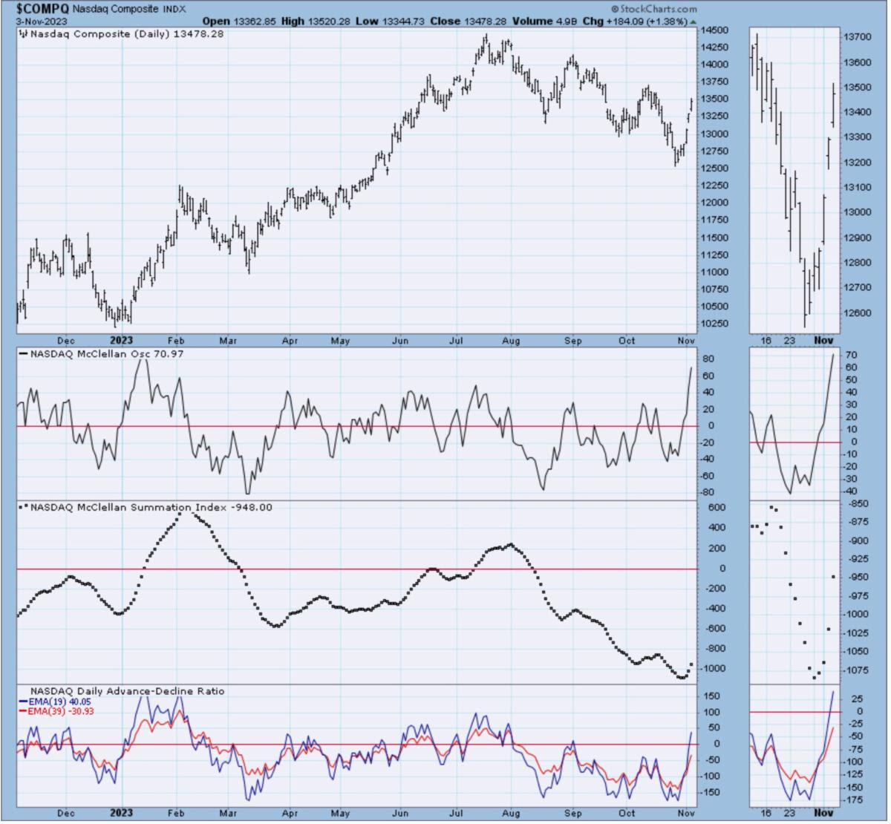Click the 13750 price axis label
Screen dimensions: 891x824
[716, 82]
